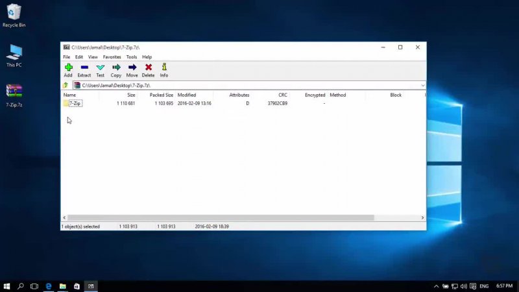This screenshot has height=292, width=519.
Task: Sort by the Packed Size column
Action: 161,95
